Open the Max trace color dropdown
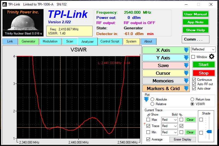 click(169, 120)
